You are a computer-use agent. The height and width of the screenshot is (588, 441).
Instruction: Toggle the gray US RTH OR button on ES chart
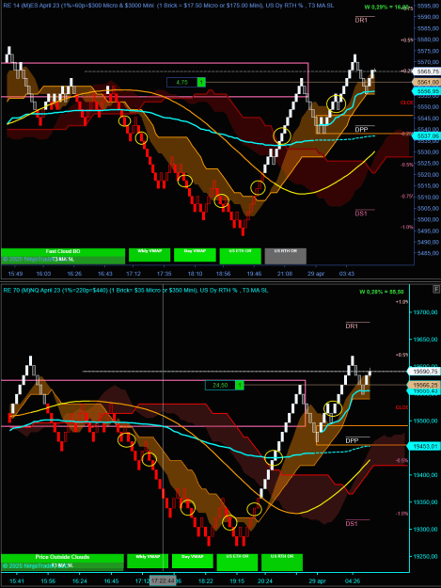coord(286,256)
